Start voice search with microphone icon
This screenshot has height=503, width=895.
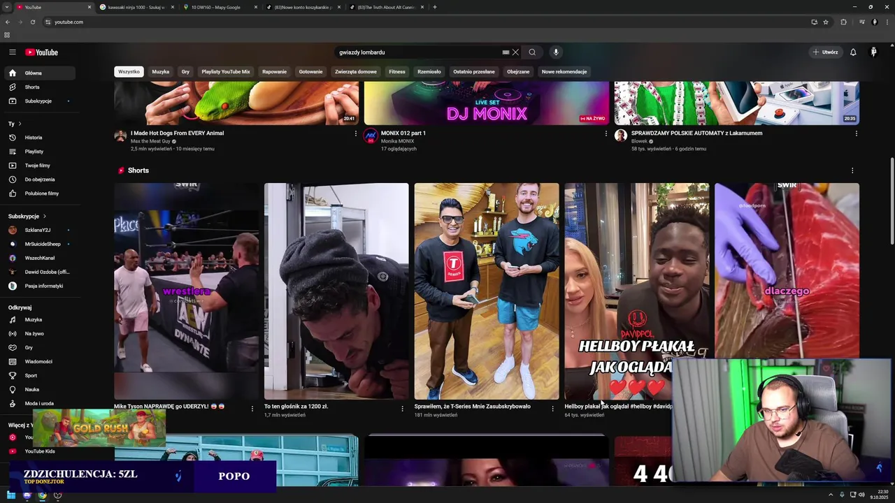tap(556, 52)
